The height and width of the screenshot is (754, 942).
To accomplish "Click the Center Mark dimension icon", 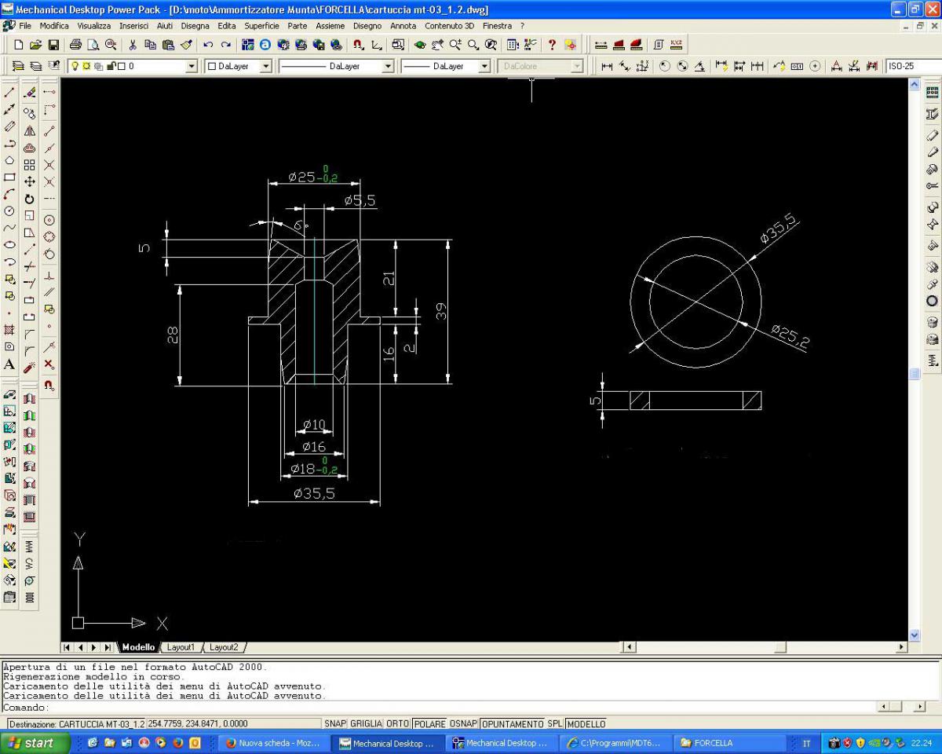I will (x=815, y=67).
